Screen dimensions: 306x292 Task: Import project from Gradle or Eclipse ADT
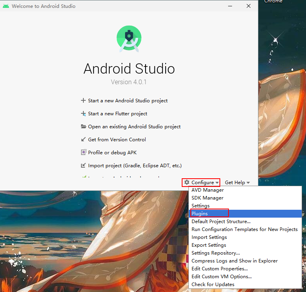tap(135, 166)
